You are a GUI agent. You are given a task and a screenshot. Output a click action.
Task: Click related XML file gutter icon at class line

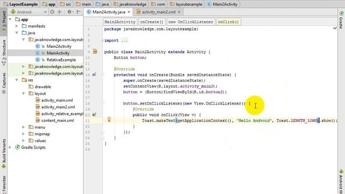[x=95, y=52]
